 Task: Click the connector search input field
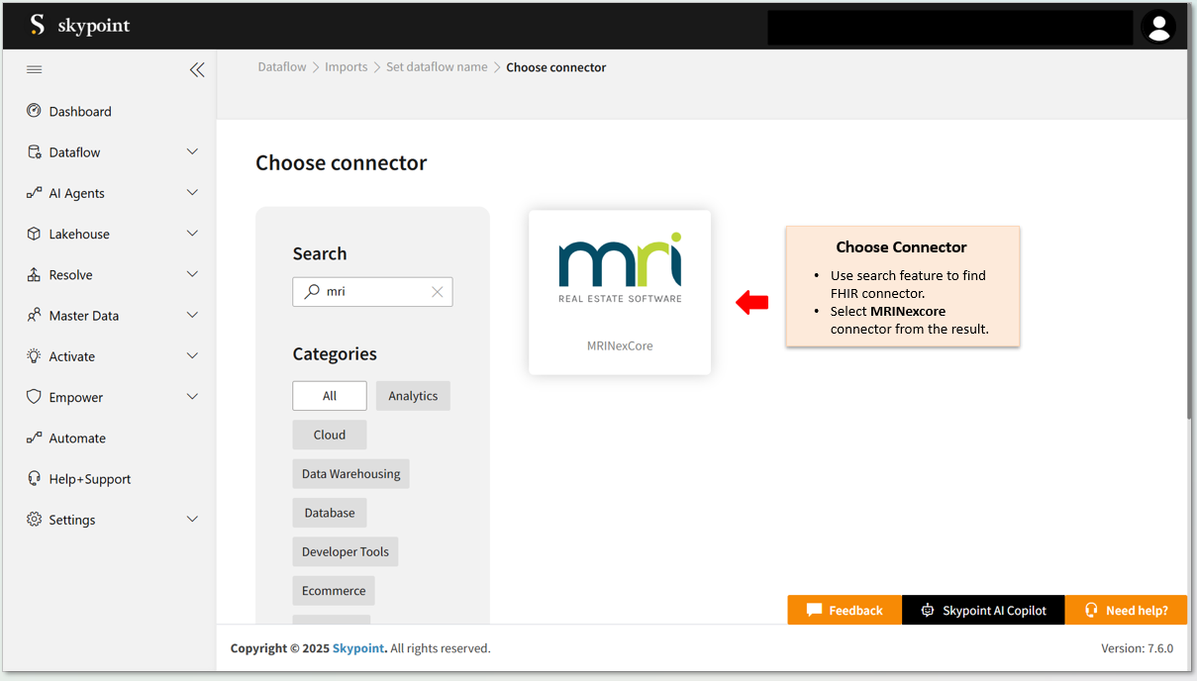(x=376, y=292)
